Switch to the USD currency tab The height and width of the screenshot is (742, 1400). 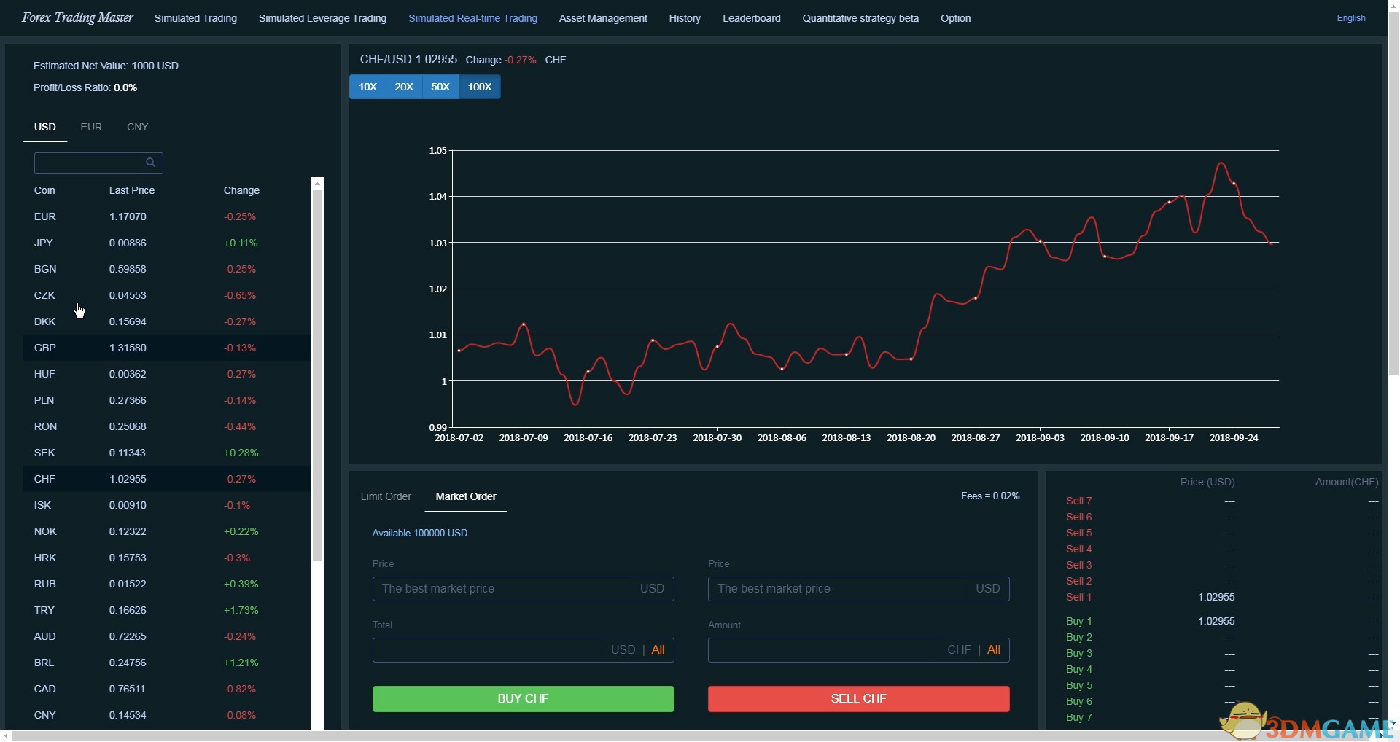click(45, 127)
